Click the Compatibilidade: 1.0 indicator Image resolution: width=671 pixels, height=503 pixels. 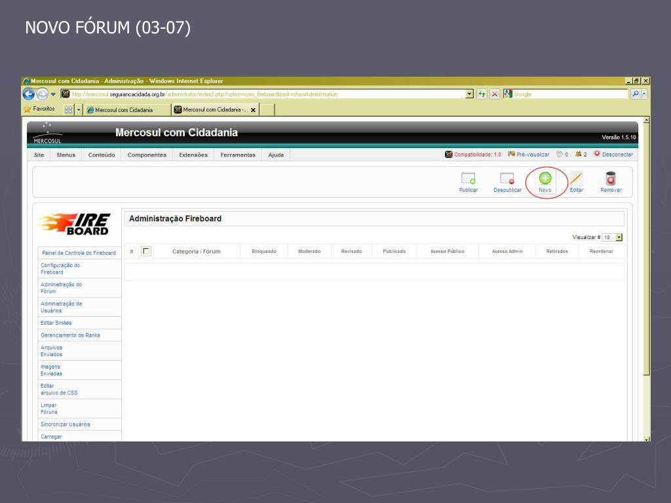pos(473,155)
